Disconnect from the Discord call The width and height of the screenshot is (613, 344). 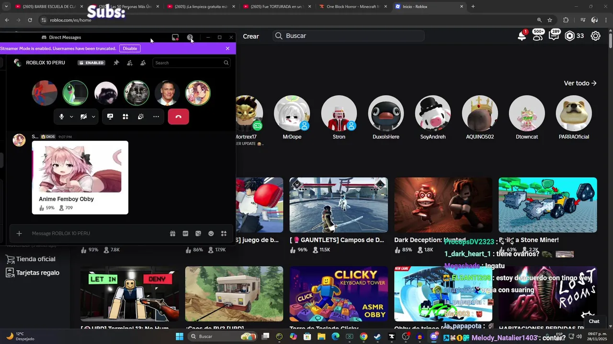(178, 117)
